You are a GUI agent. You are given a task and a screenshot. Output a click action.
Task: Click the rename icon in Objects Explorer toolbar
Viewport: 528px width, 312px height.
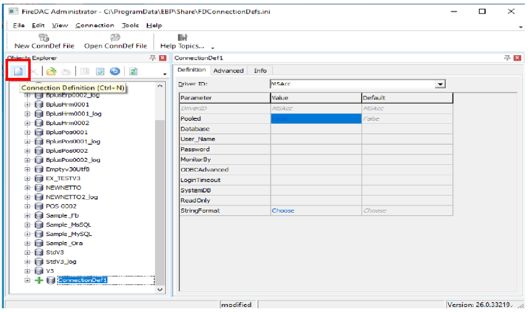tap(85, 71)
